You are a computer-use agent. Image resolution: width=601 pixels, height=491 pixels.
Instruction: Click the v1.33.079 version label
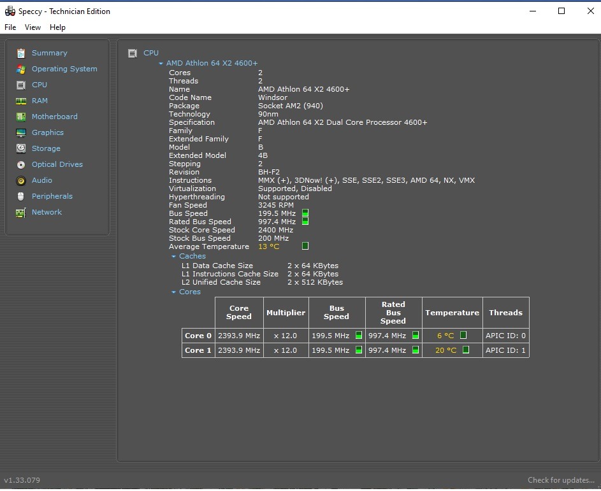22,480
